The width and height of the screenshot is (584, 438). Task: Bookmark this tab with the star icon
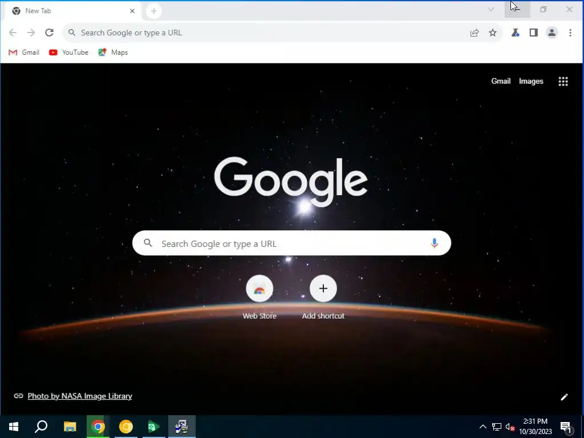[x=492, y=33]
